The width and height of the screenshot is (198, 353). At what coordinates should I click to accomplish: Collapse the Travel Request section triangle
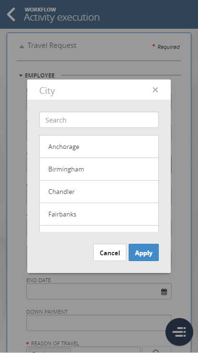(x=22, y=46)
